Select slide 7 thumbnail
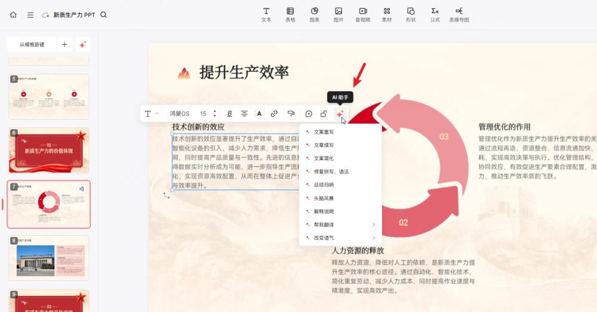Screen dimensions: 597x312 pos(49,204)
